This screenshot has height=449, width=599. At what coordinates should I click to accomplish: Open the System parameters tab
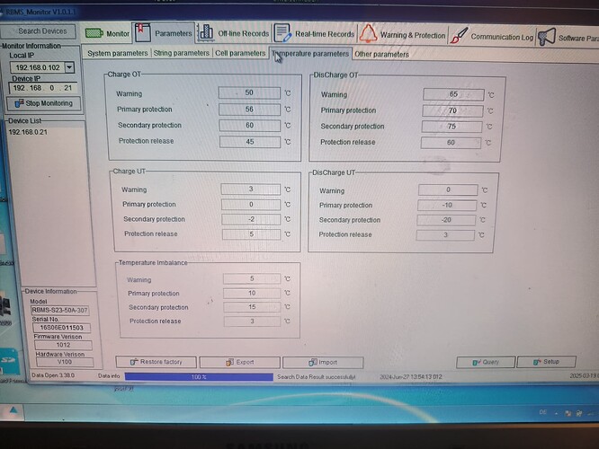(117, 53)
